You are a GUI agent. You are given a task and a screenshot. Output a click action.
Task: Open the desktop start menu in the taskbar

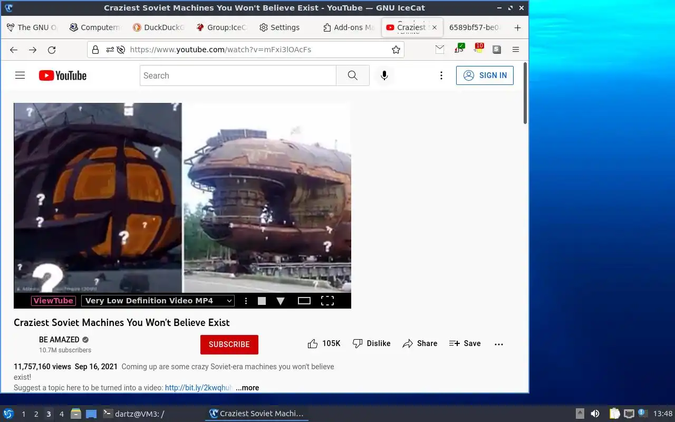pyautogui.click(x=8, y=414)
